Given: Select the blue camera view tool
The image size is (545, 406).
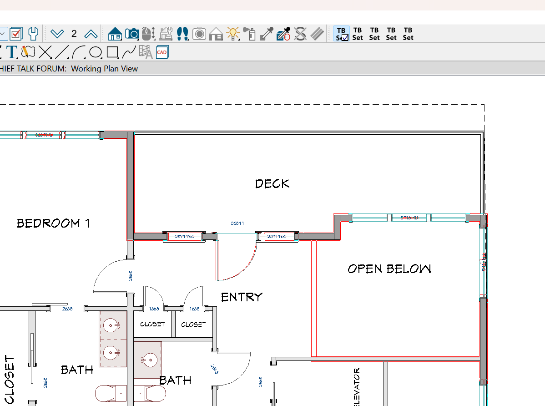Looking at the screenshot, I should (x=132, y=34).
